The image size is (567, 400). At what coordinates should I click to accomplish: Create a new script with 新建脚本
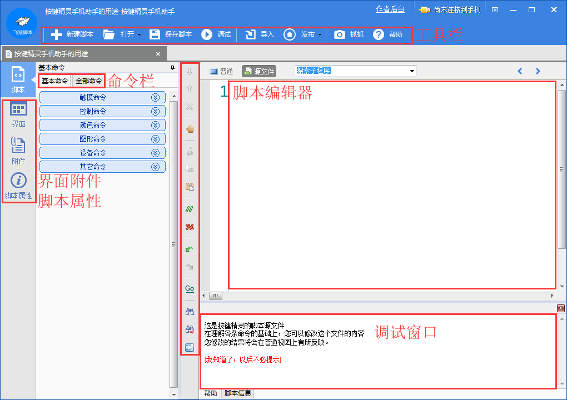[72, 34]
